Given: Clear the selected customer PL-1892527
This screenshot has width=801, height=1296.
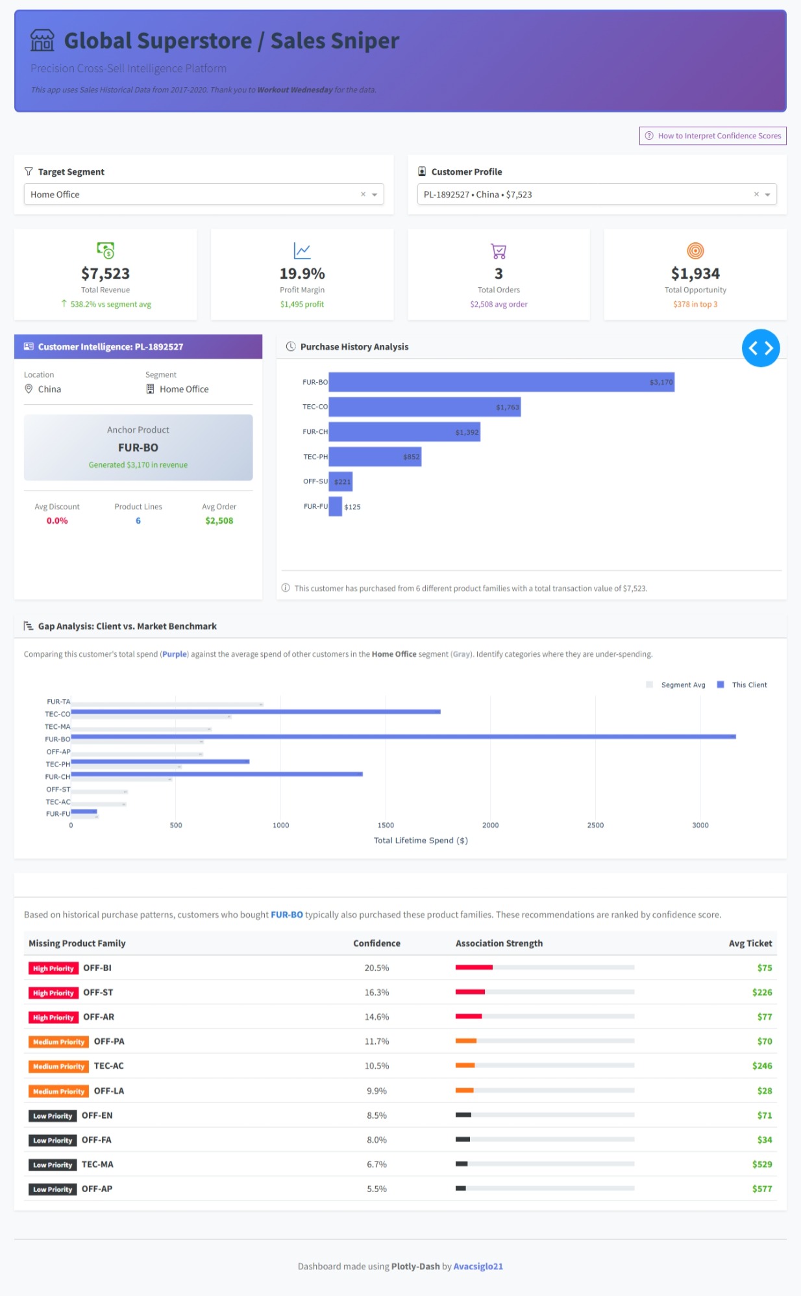Looking at the screenshot, I should (756, 194).
